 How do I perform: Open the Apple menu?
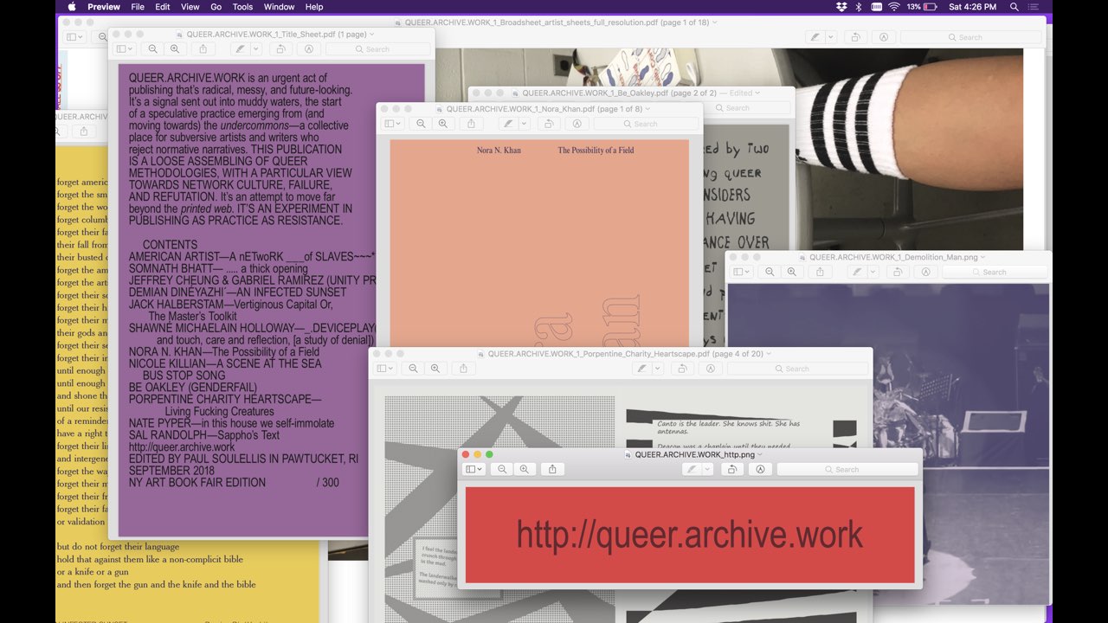(71, 7)
